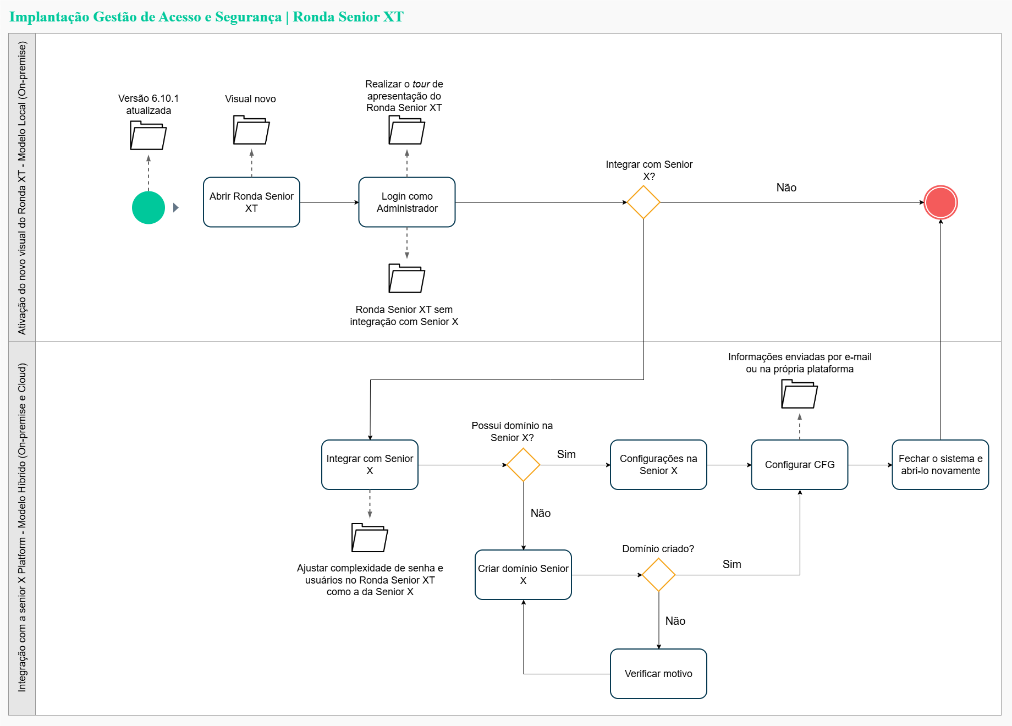Click the "Possui domínio na Senior X?" question label

[x=512, y=432]
